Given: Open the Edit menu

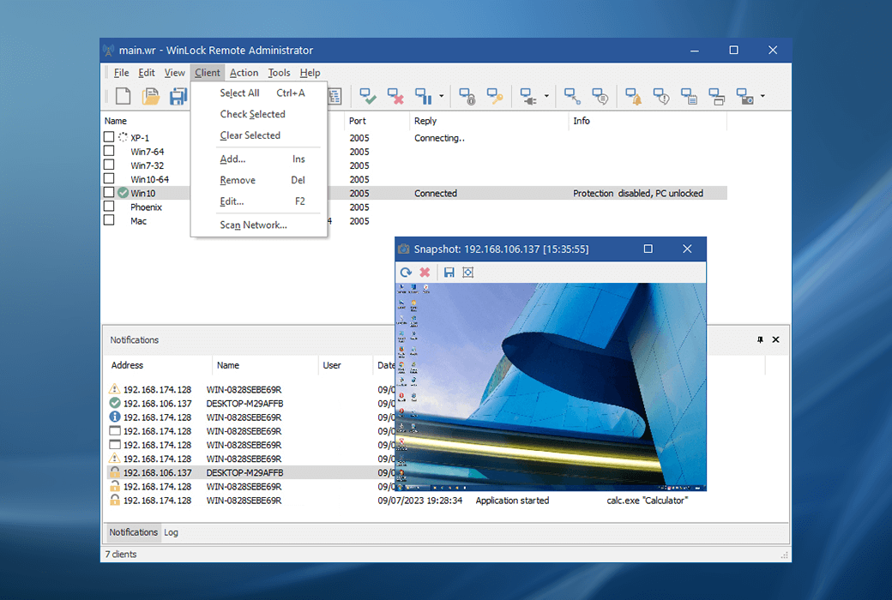Looking at the screenshot, I should (x=146, y=73).
